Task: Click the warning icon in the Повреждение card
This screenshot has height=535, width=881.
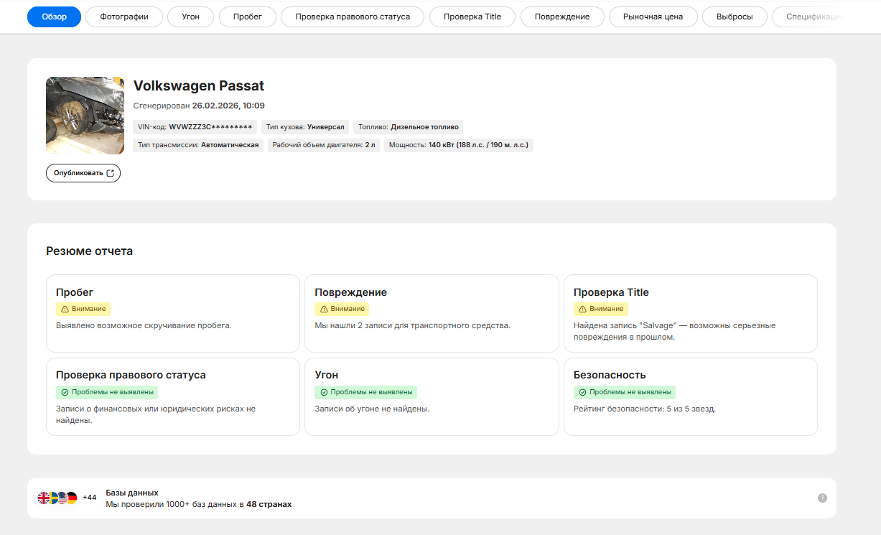Action: (324, 309)
